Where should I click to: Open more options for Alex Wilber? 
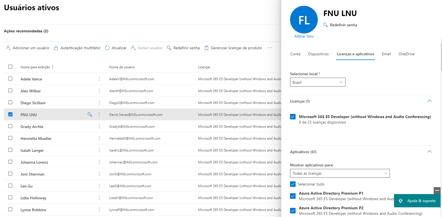point(99,91)
